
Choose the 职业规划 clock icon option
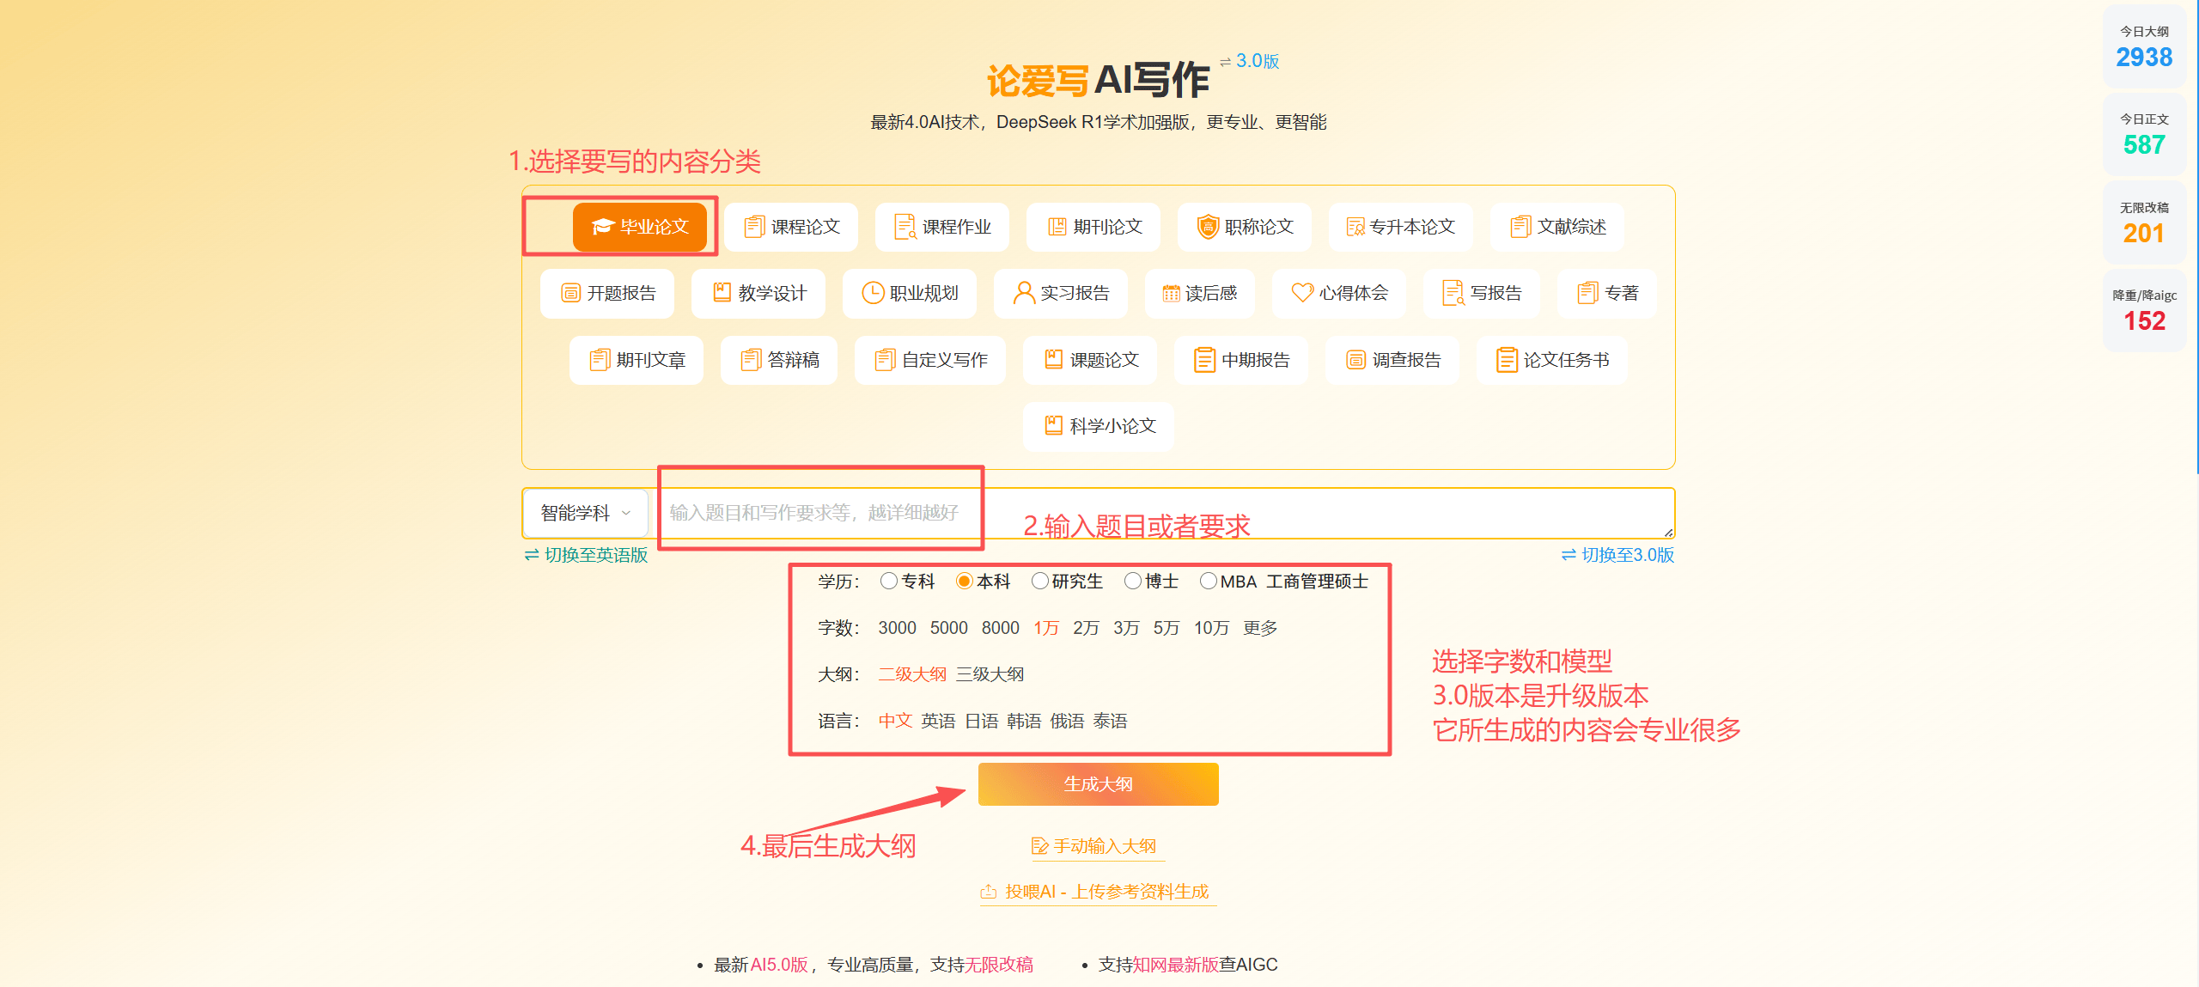910,293
